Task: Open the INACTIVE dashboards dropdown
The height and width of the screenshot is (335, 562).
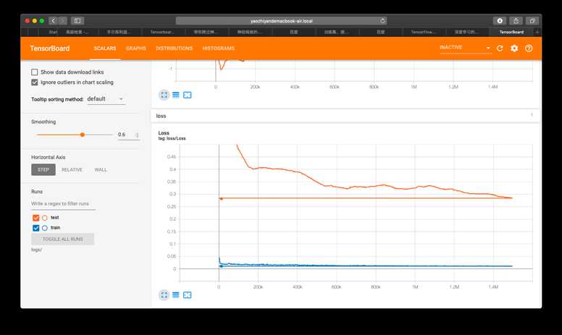Action: (x=465, y=48)
